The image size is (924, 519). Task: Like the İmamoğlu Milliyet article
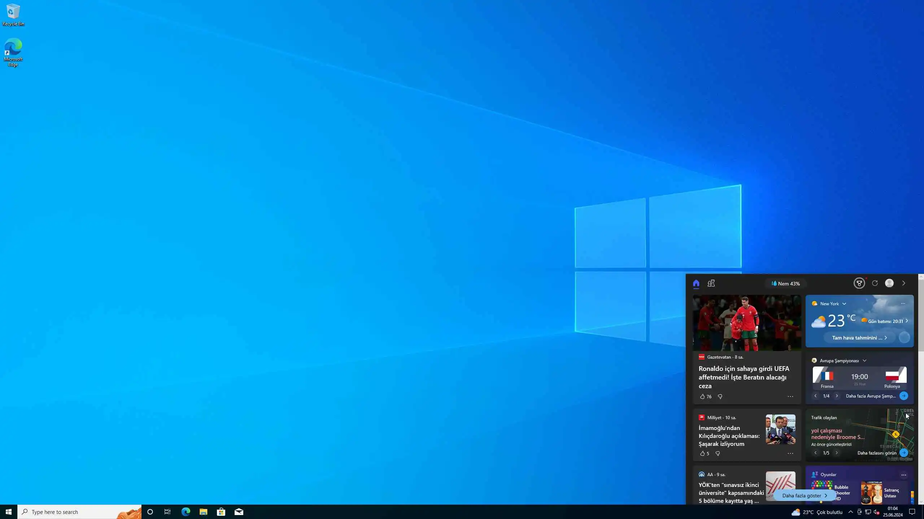pyautogui.click(x=702, y=453)
